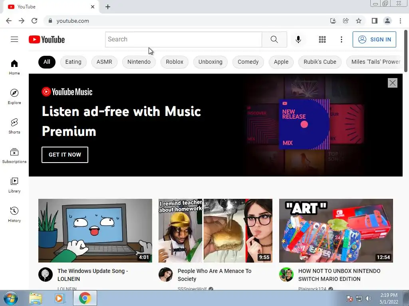Open Library in sidebar
409x306 pixels.
[14, 185]
